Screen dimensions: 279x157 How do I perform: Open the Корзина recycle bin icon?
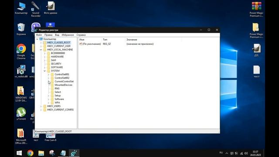[x=21, y=29]
